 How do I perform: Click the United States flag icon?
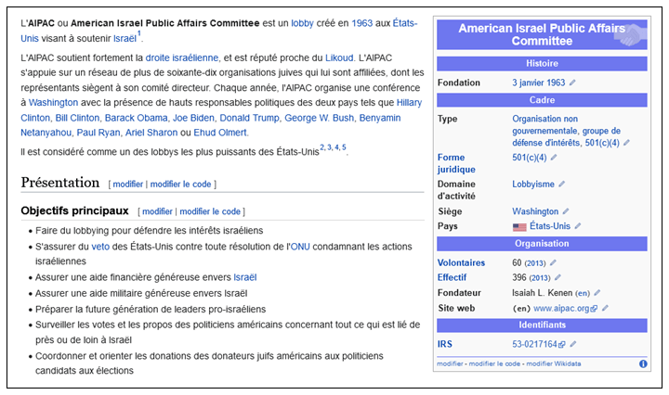tap(519, 227)
